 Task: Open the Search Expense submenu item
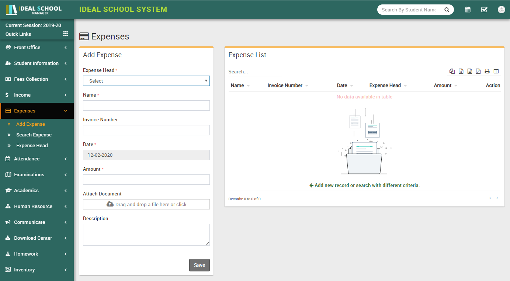[x=34, y=135]
